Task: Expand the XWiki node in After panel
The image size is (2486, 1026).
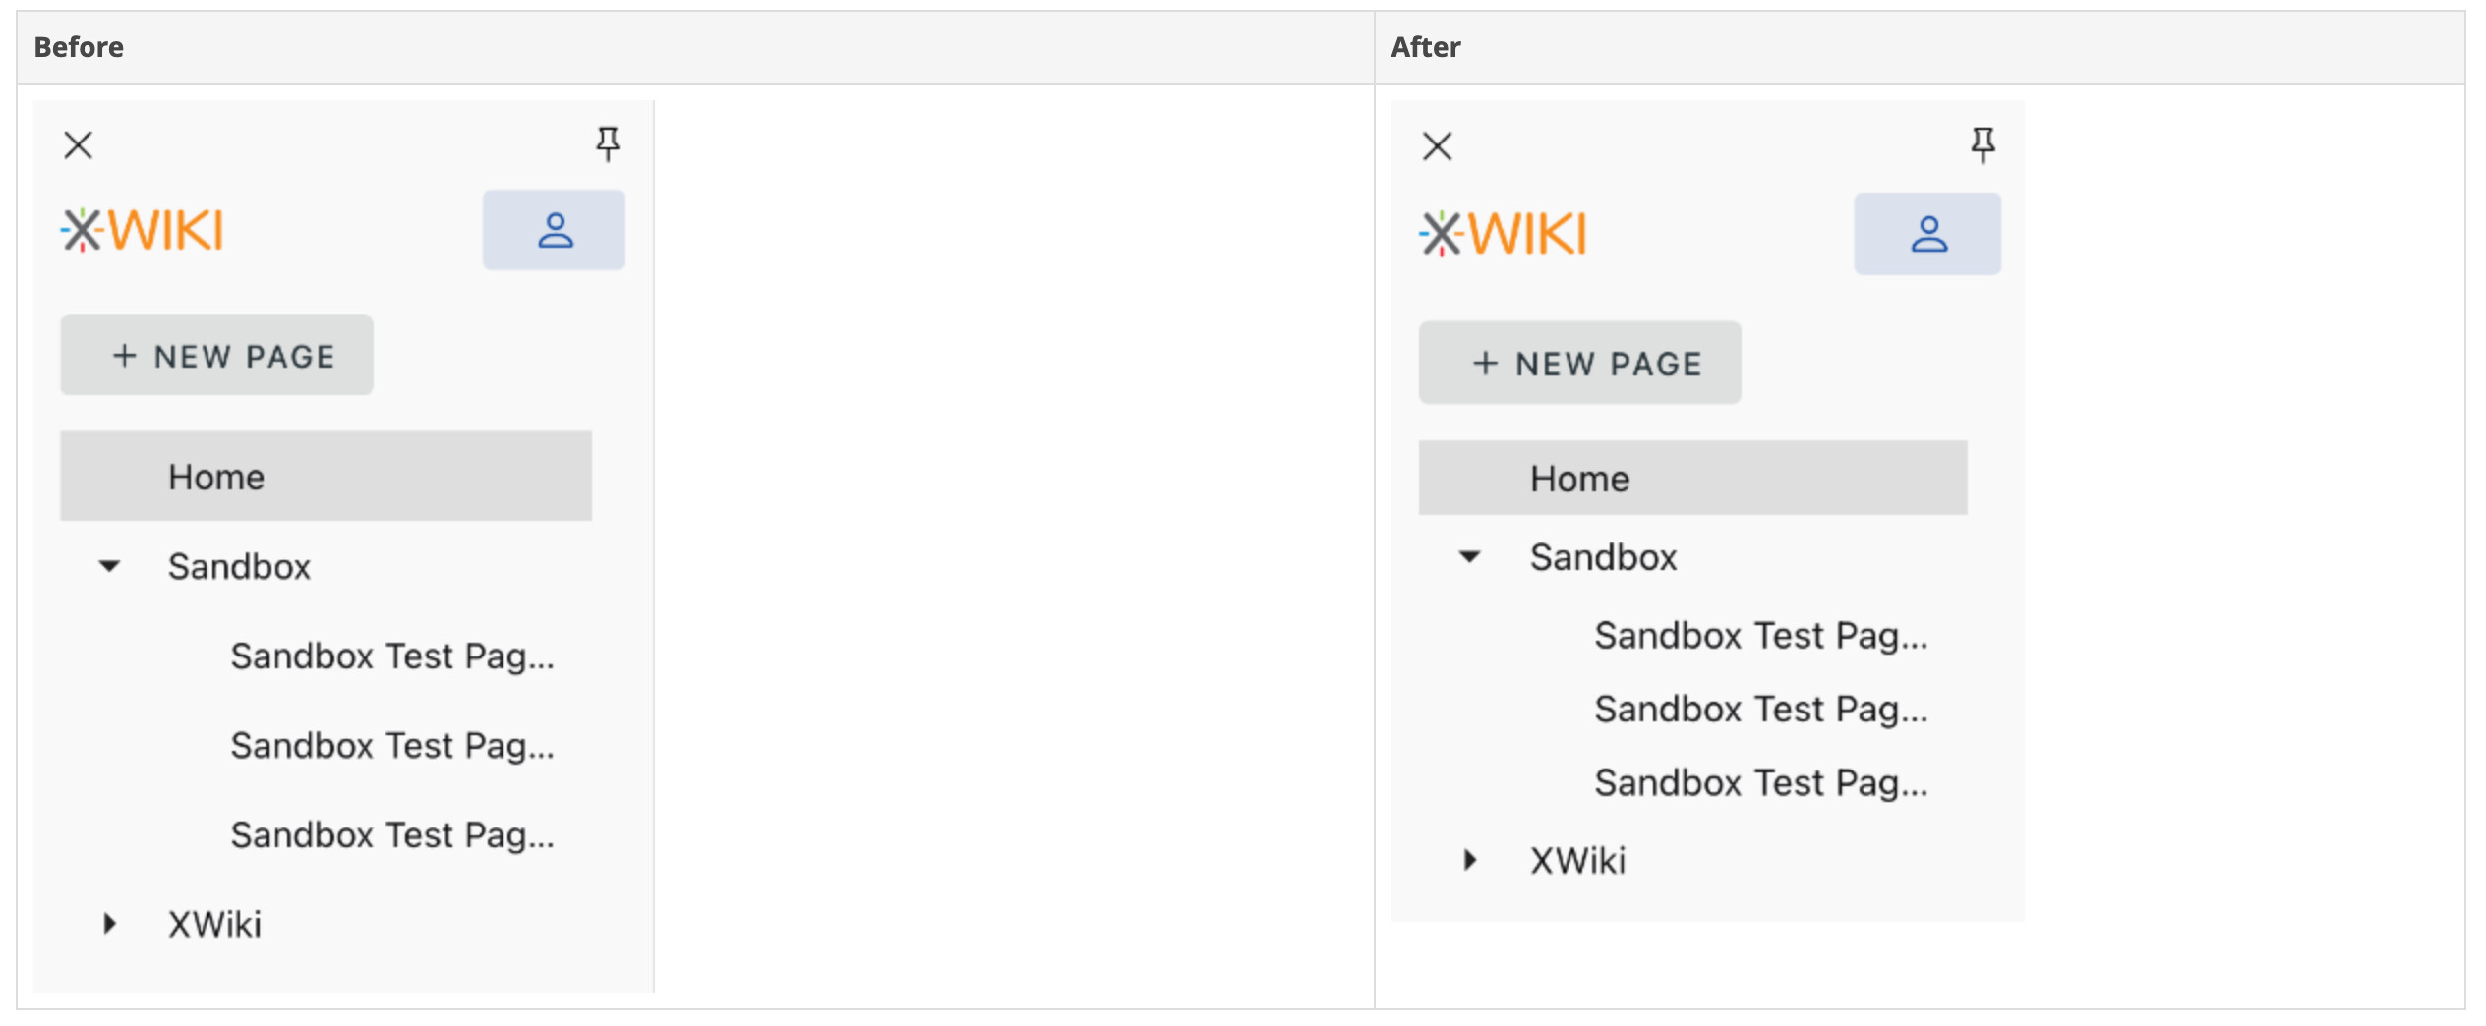Action: [x=1469, y=860]
